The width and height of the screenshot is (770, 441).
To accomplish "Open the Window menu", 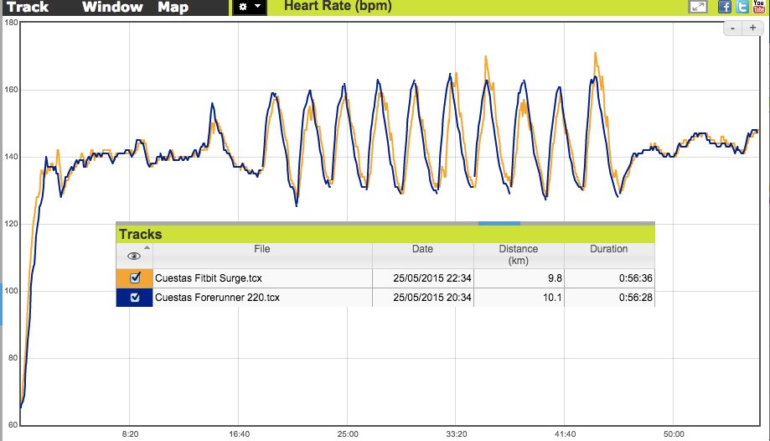I will pyautogui.click(x=112, y=7).
